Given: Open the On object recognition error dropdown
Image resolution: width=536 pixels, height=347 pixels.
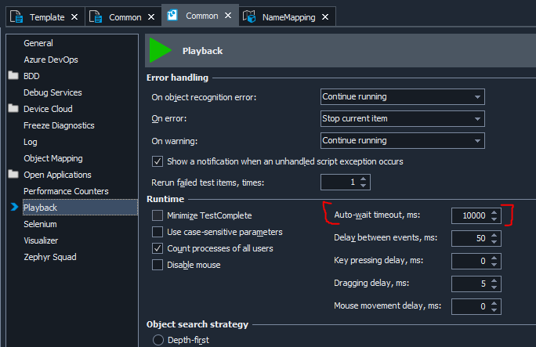Looking at the screenshot, I should click(402, 96).
